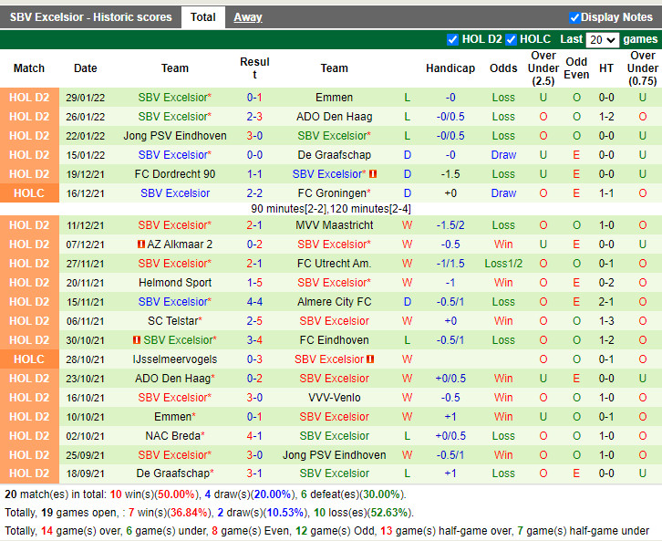Click the 1-5 result at Helmond Sport
This screenshot has width=662, height=541.
tap(254, 283)
